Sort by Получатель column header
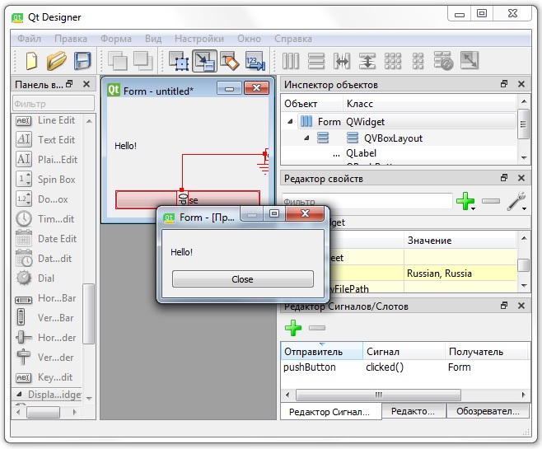 pos(487,352)
